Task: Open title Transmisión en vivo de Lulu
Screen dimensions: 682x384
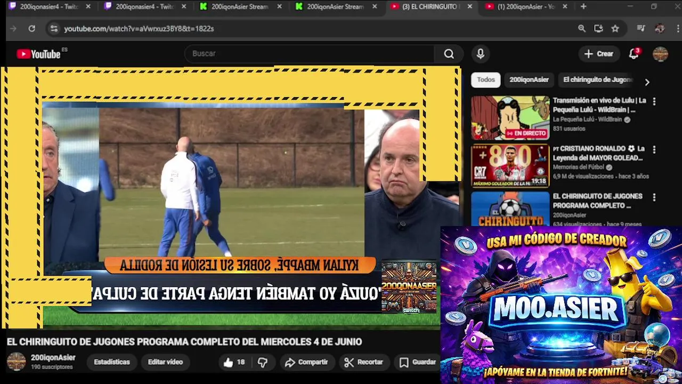Action: click(599, 105)
